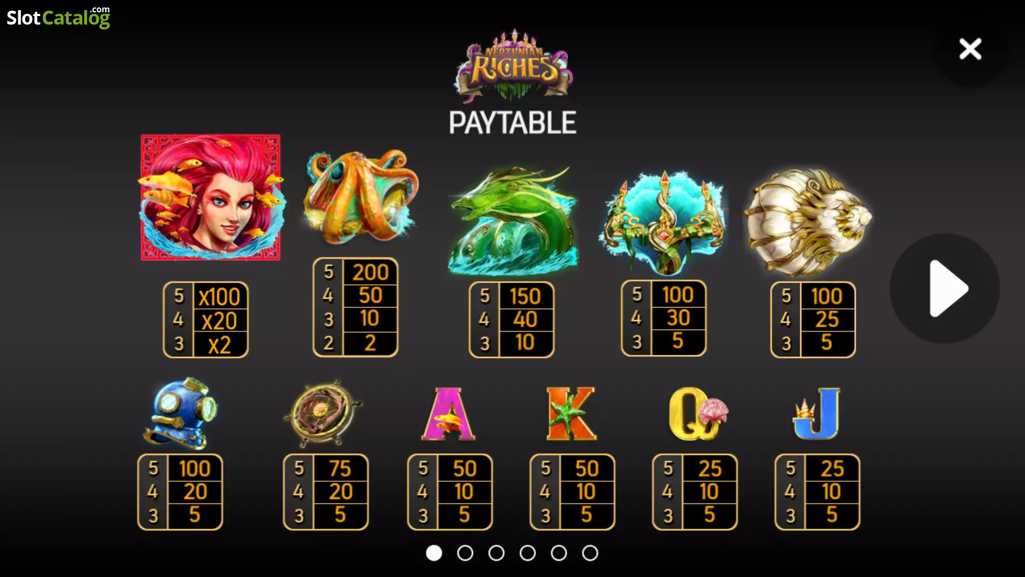Select the first page indicator dot

pos(434,553)
